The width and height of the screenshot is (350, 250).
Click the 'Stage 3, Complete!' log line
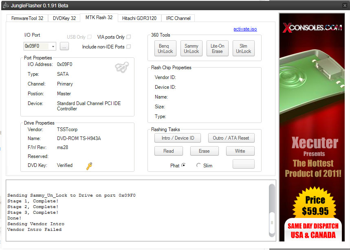click(33, 213)
